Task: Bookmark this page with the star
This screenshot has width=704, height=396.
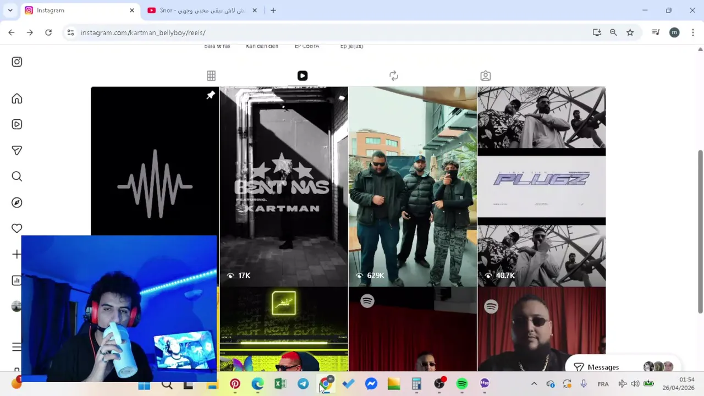Action: (630, 33)
